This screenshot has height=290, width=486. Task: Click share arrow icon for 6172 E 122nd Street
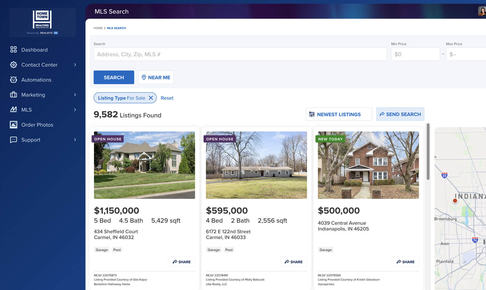[287, 262]
